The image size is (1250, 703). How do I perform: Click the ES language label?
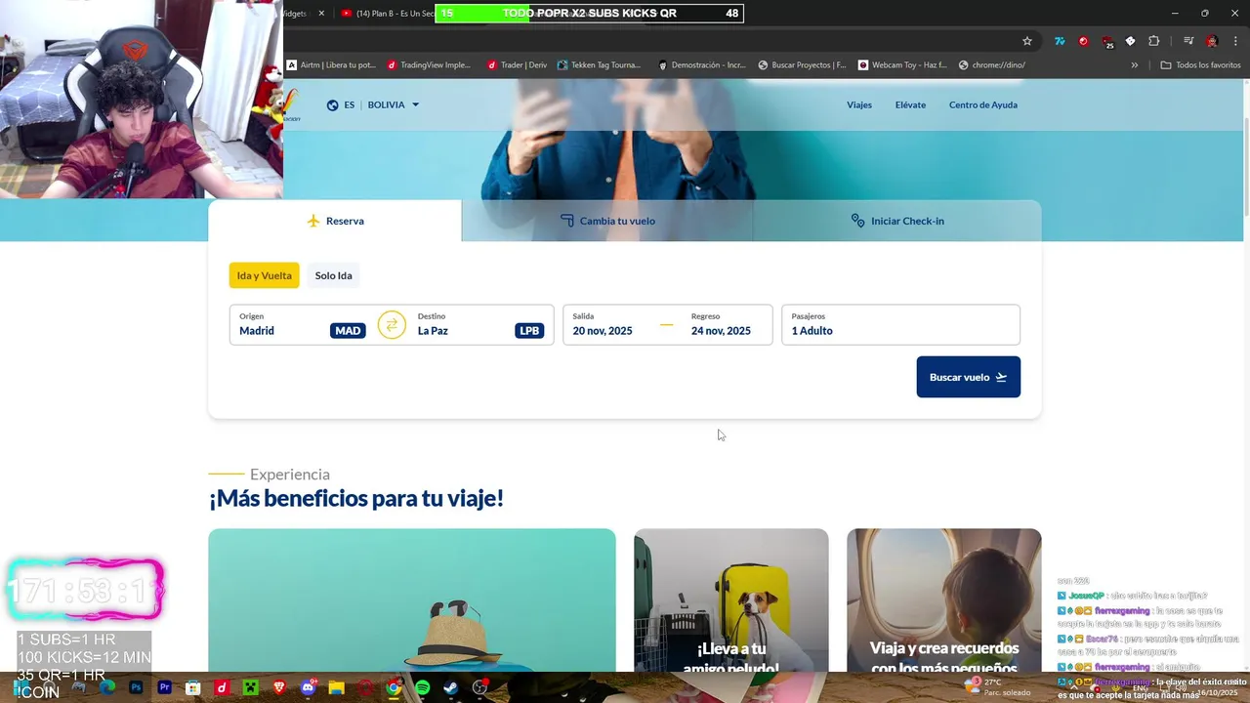350,104
